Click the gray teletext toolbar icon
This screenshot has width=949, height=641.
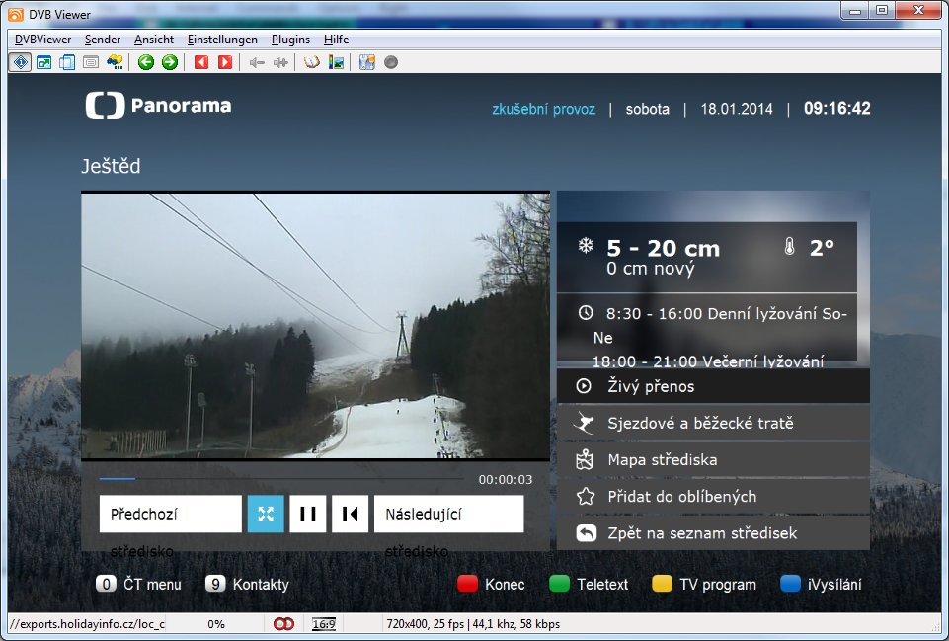(91, 62)
